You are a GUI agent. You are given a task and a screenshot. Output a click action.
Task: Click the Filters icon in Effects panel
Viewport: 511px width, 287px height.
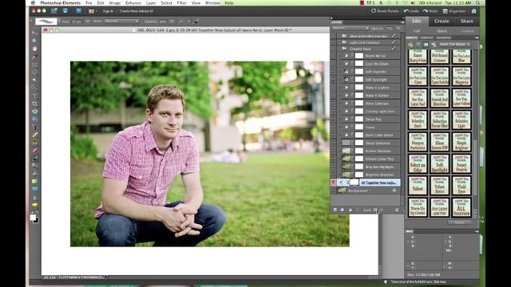(x=410, y=45)
